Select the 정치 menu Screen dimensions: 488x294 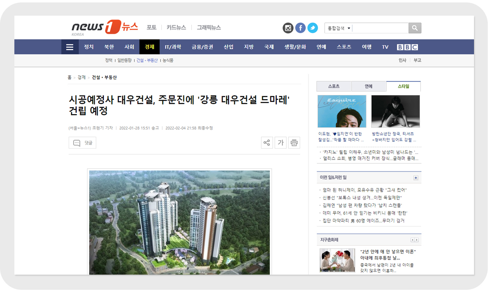tap(89, 47)
